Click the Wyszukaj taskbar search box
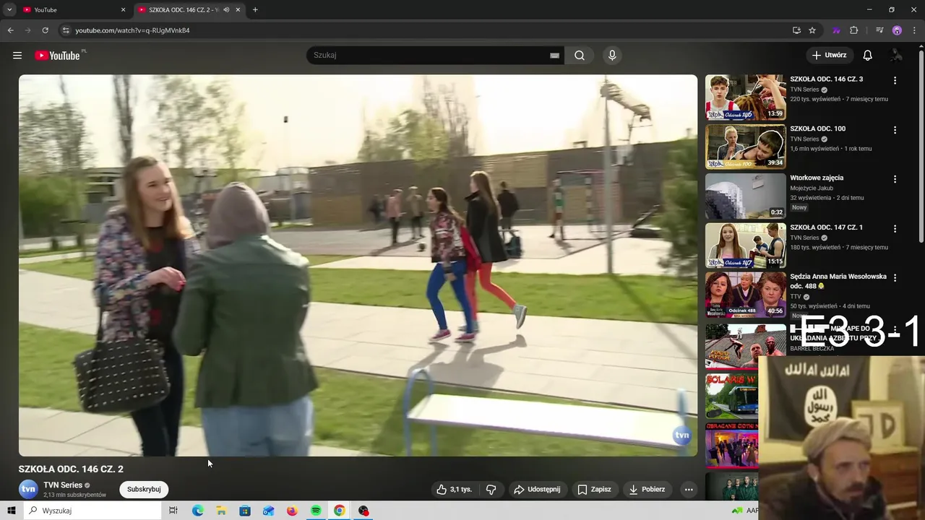925x520 pixels. pos(92,511)
